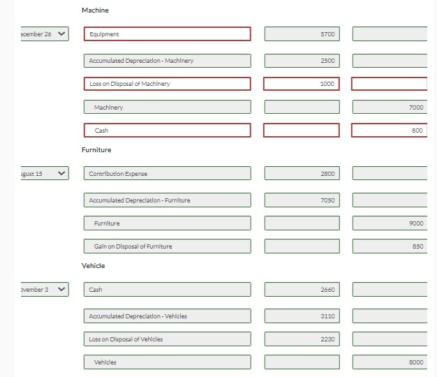The image size is (437, 377).
Task: Select the Accumulated Depreciation - Furniture field
Action: pos(168,200)
